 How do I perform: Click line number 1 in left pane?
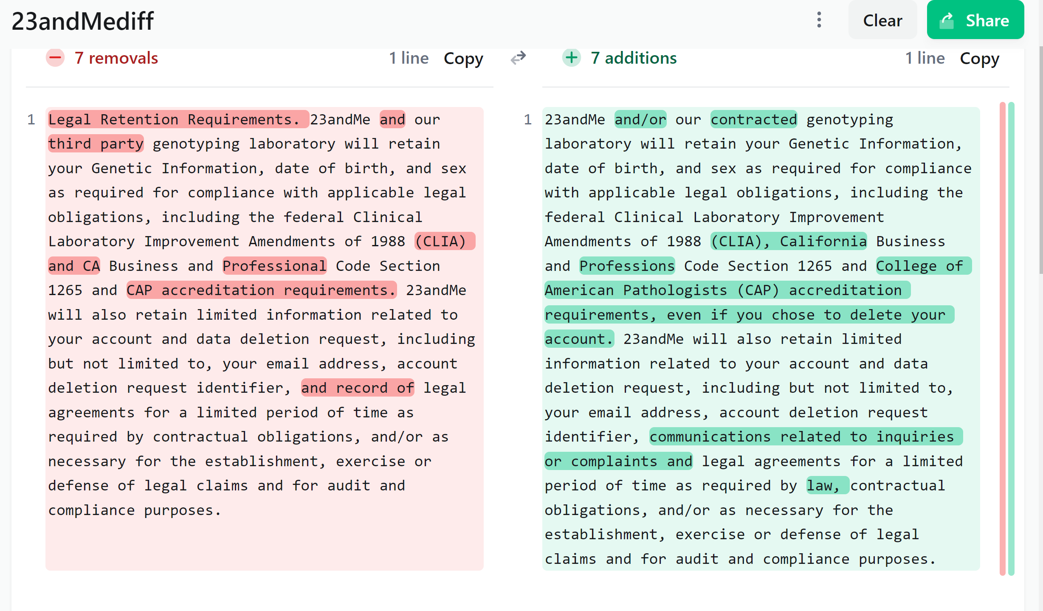[31, 119]
